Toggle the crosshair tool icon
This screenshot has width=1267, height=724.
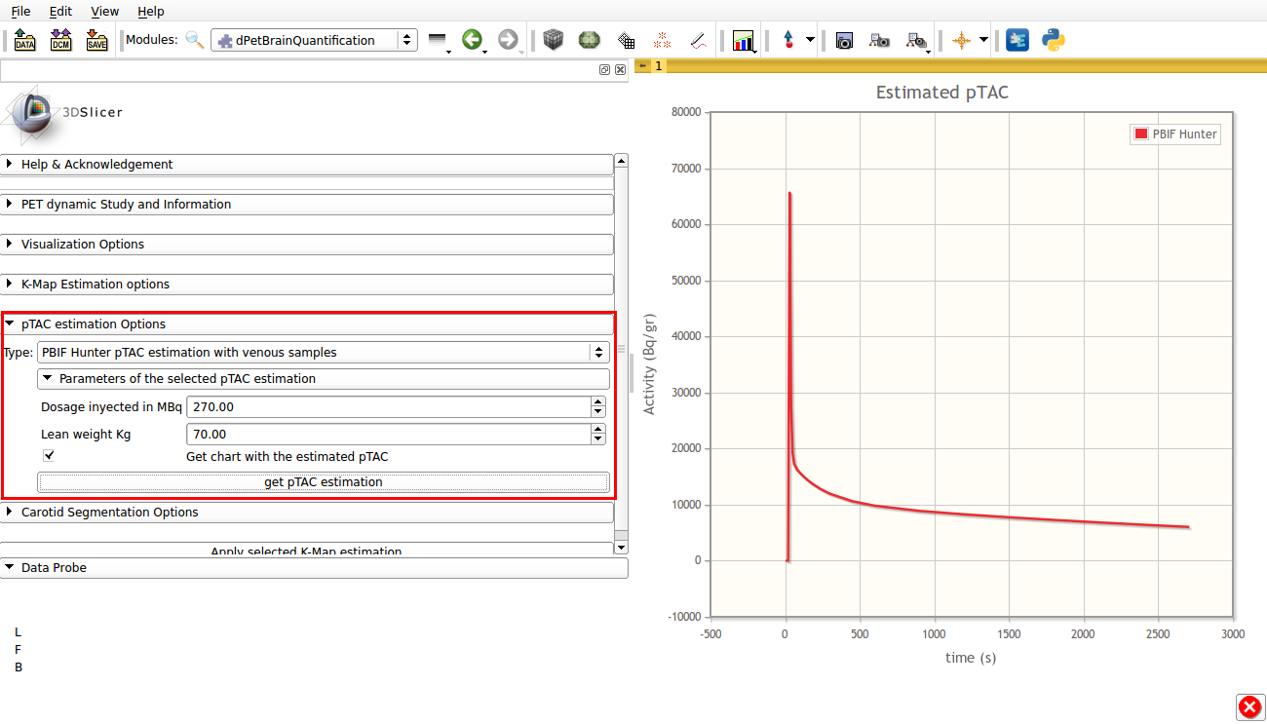tap(961, 40)
